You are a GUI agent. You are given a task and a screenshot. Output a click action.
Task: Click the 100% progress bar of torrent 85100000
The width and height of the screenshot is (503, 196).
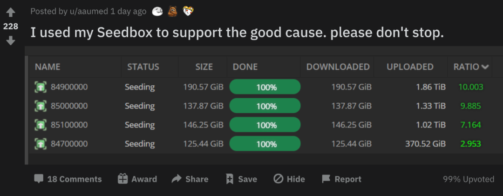point(265,125)
